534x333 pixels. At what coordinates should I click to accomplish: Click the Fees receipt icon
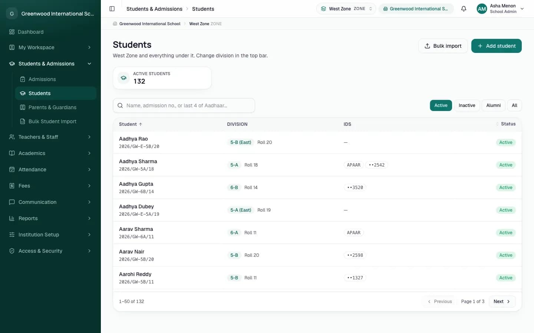coord(12,186)
